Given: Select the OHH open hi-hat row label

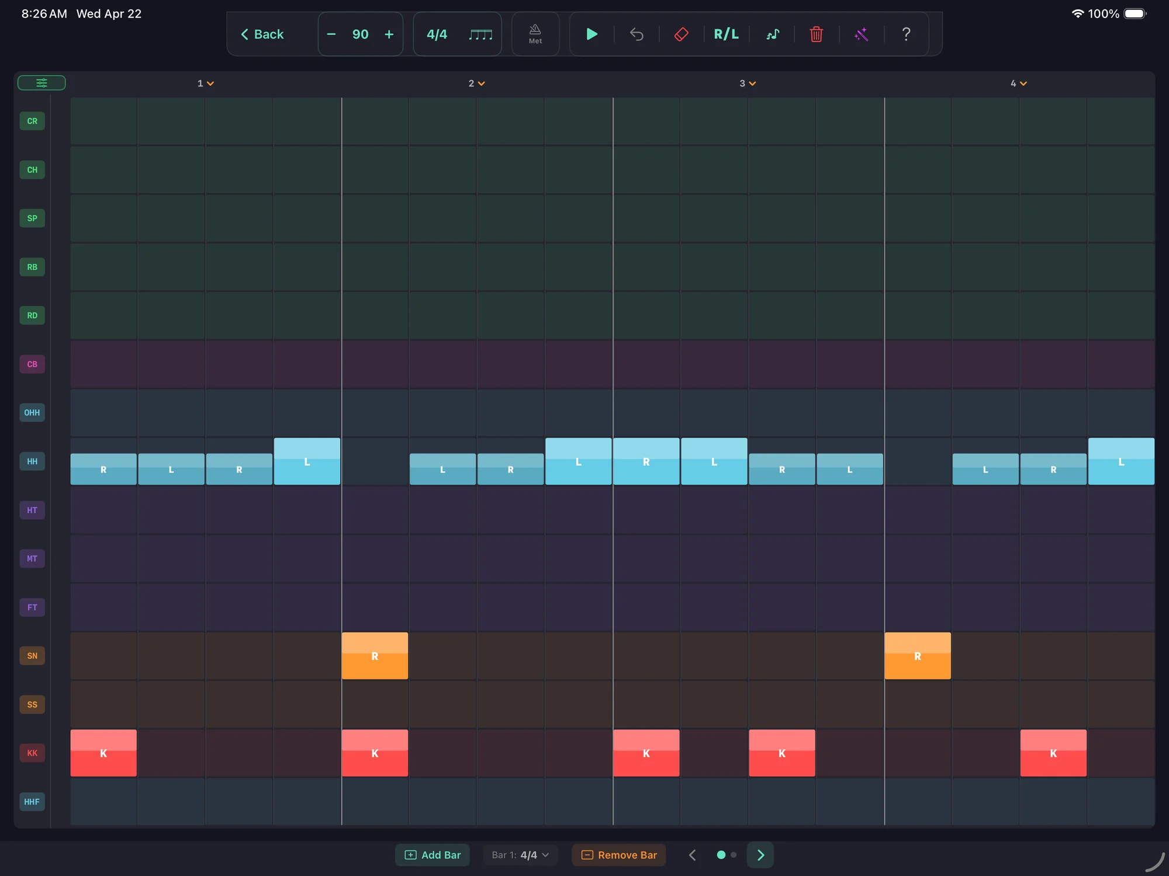Looking at the screenshot, I should 32,413.
